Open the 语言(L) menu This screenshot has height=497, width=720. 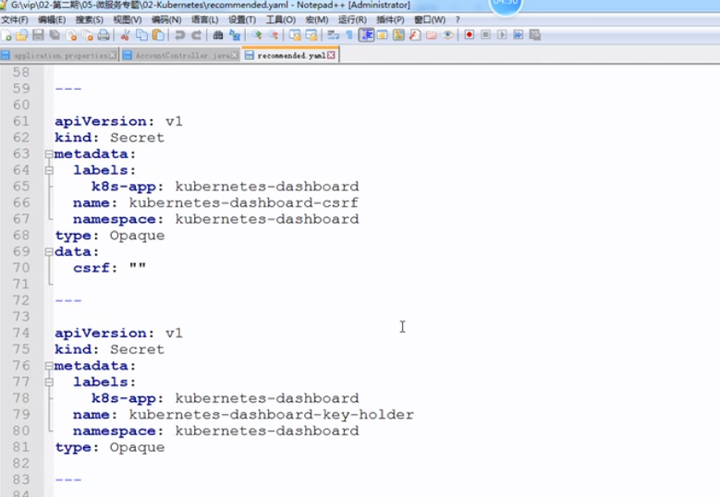click(205, 19)
